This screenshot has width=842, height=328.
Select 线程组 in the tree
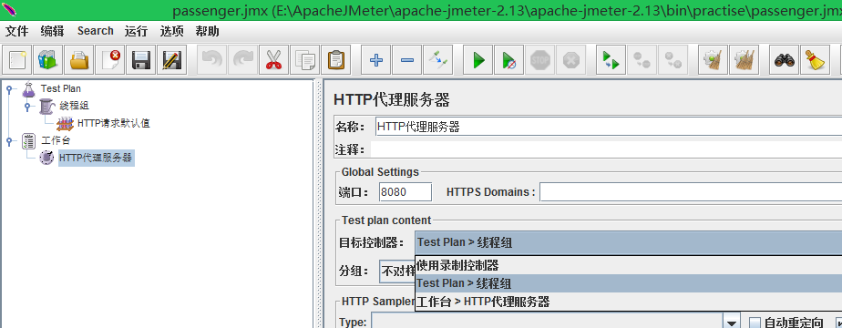pyautogui.click(x=74, y=107)
